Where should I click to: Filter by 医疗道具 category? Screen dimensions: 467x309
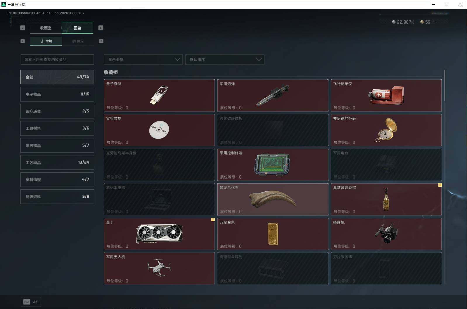coord(57,111)
